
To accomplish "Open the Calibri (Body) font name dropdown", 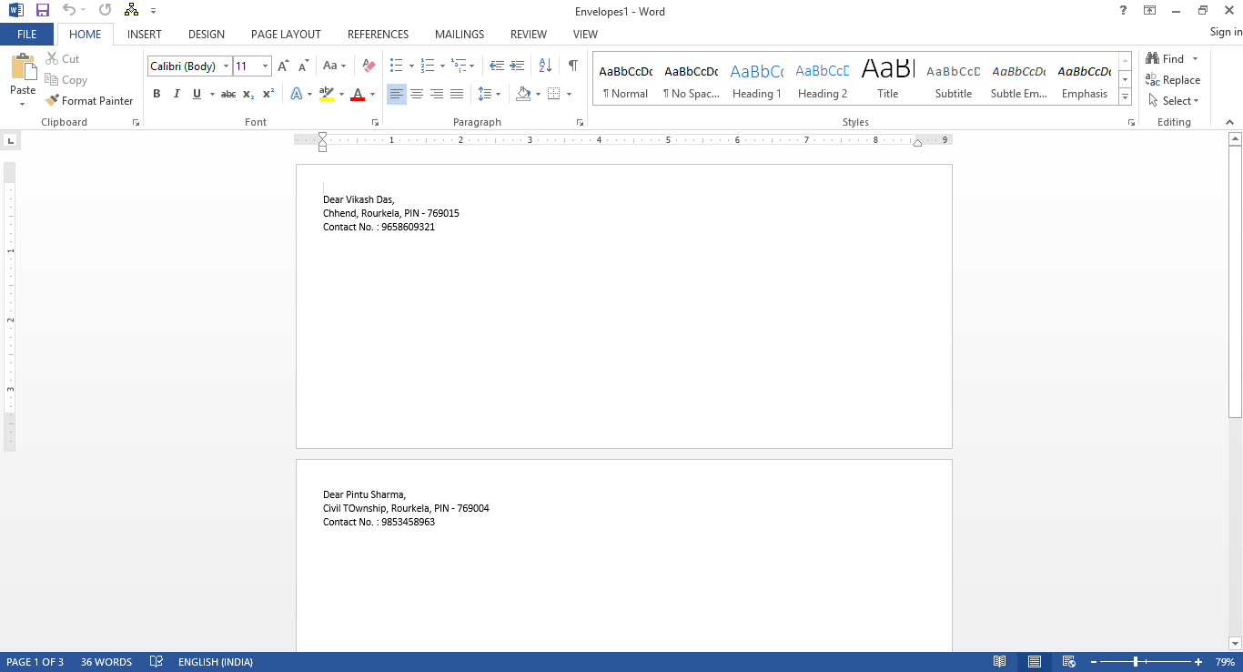I will [x=226, y=66].
